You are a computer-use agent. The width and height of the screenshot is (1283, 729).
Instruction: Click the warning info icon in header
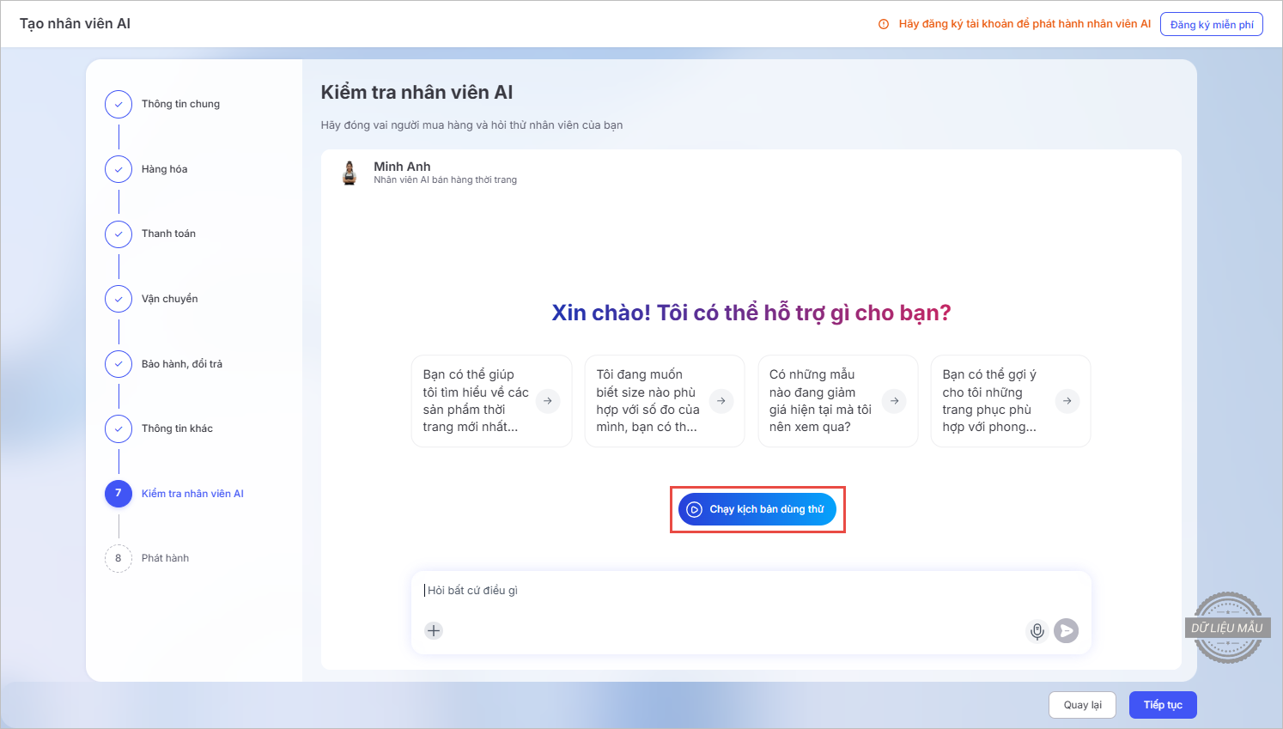(884, 24)
